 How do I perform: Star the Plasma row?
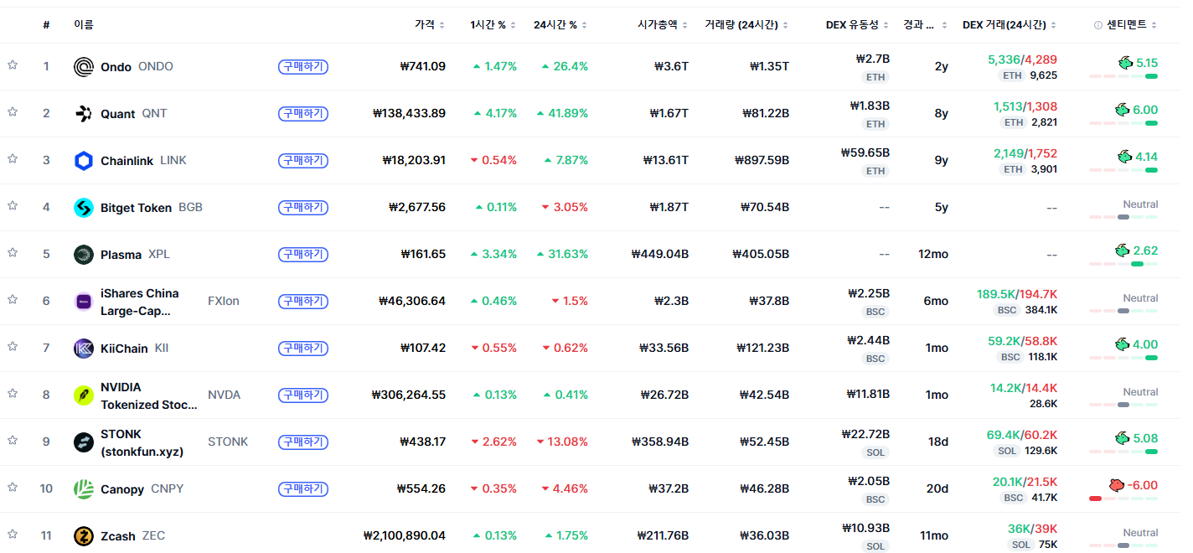pyautogui.click(x=13, y=252)
